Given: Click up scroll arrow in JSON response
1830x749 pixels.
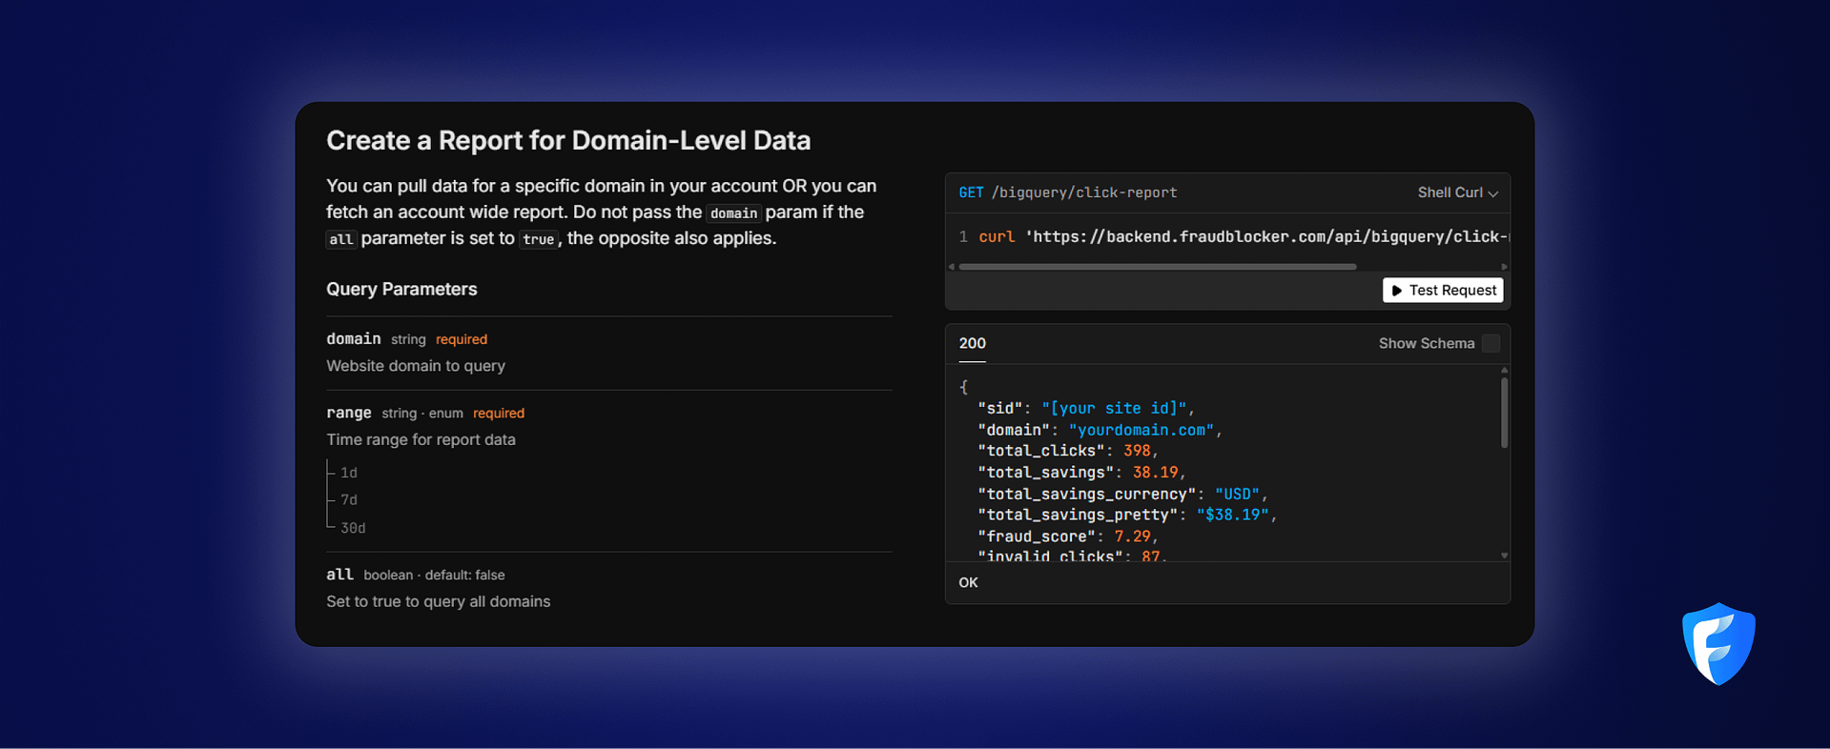Looking at the screenshot, I should coord(1504,370).
